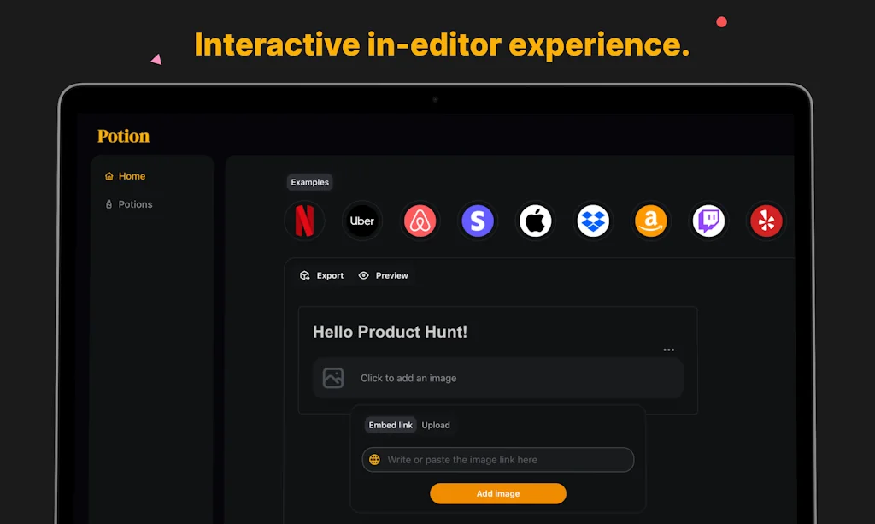Viewport: 875px width, 524px height.
Task: Open the Airbnb example
Action: point(420,221)
